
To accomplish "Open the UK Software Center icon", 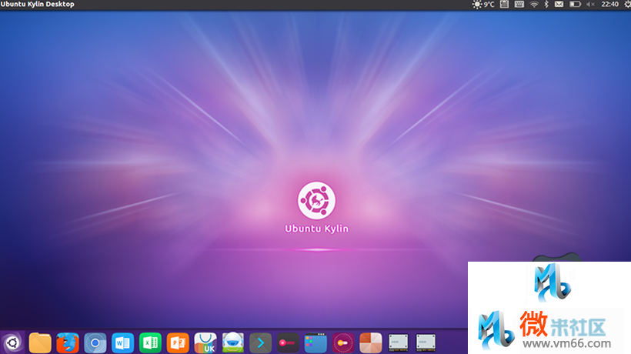I will [x=205, y=342].
